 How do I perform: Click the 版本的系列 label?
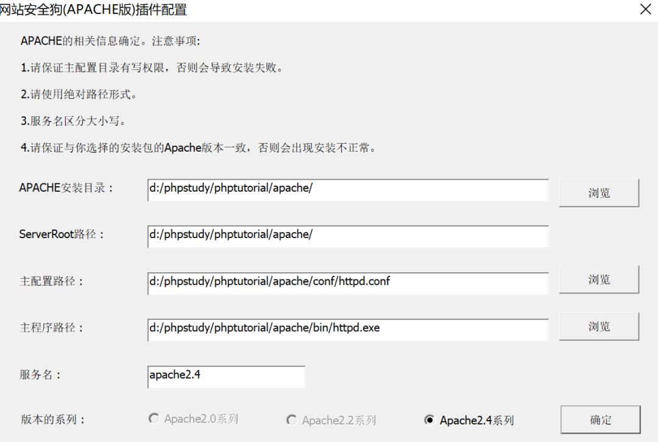point(53,419)
